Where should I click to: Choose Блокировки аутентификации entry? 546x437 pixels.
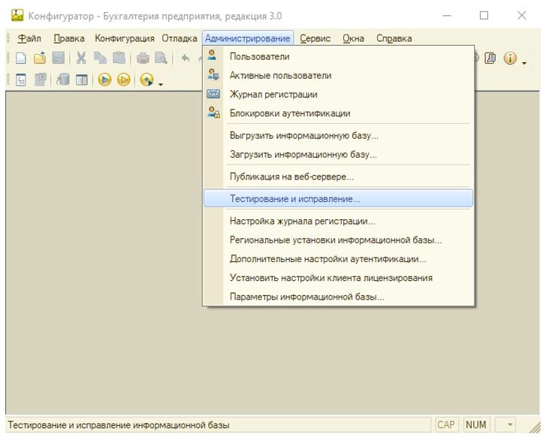tap(338, 113)
